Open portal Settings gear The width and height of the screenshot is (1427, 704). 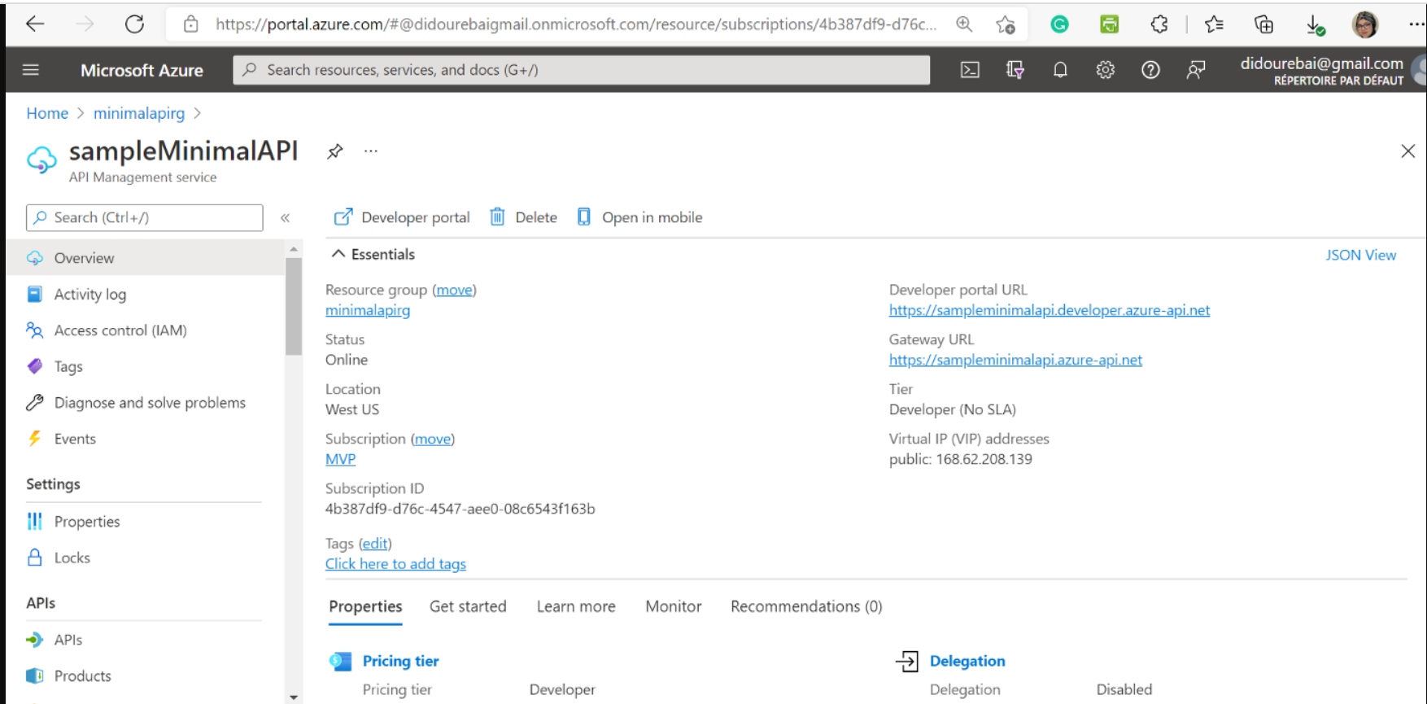[1105, 70]
